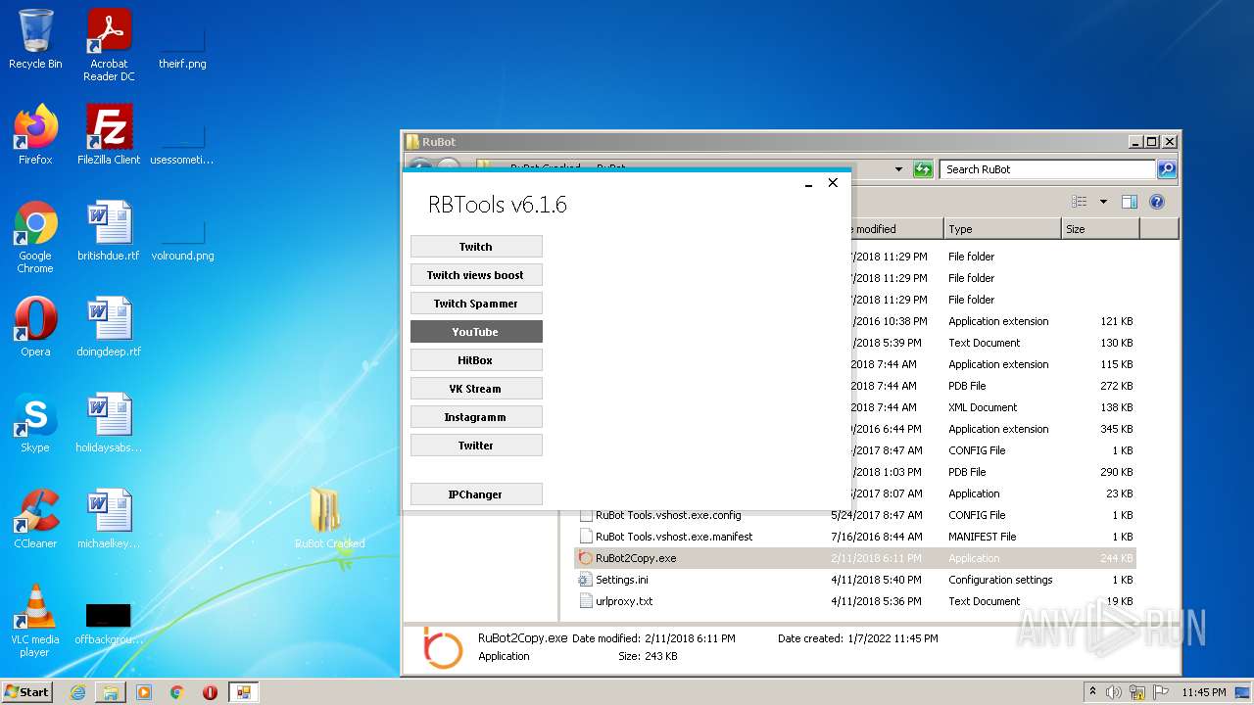
Task: Open the VK Stream tool
Action: (x=476, y=389)
